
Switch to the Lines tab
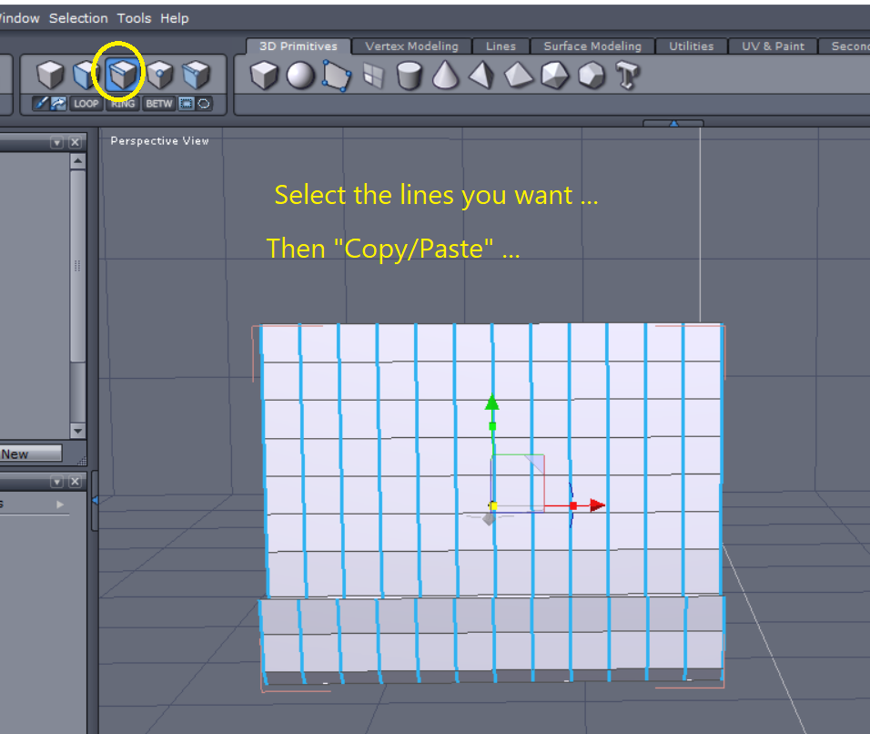click(x=501, y=46)
